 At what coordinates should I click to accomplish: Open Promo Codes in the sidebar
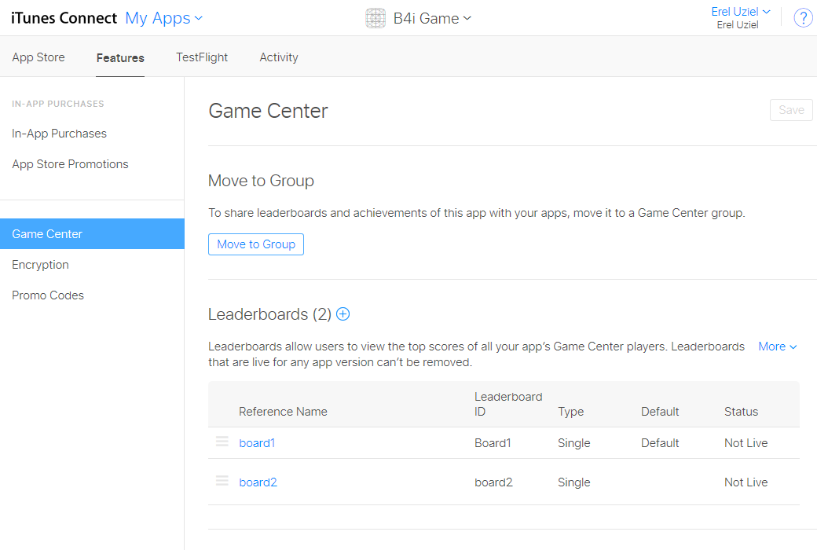click(x=48, y=295)
